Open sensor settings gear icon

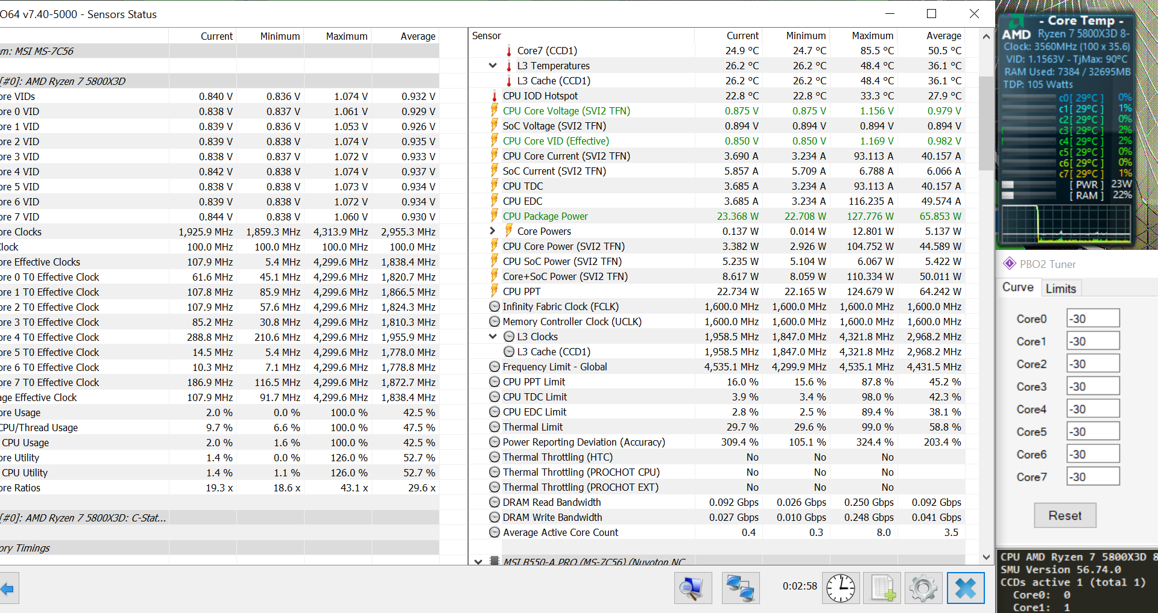[x=923, y=588]
